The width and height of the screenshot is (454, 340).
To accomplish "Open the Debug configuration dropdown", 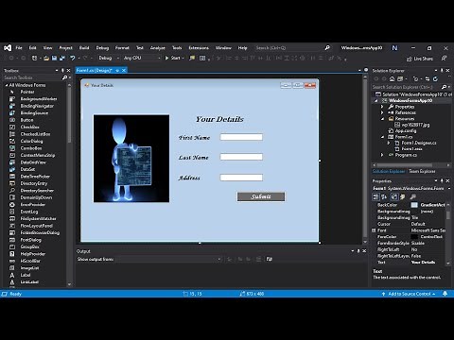I will (109, 58).
